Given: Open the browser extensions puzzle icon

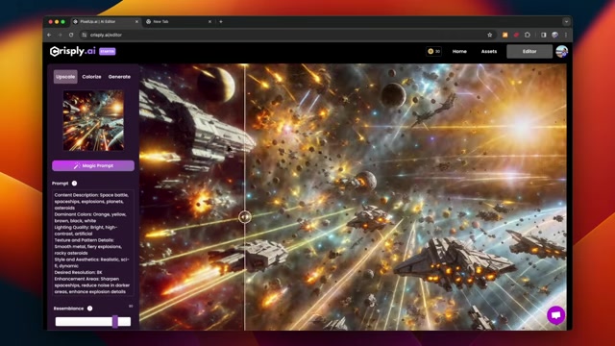Looking at the screenshot, I should click(528, 35).
